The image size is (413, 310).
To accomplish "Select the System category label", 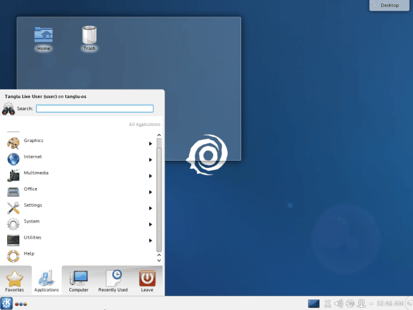I will click(x=31, y=221).
